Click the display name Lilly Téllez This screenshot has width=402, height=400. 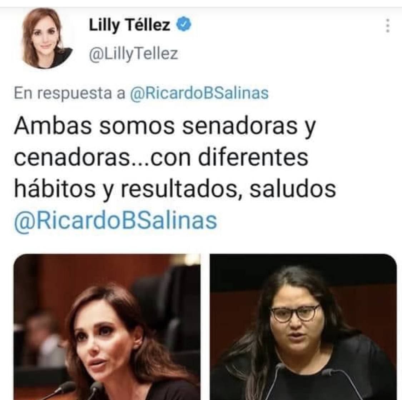click(x=129, y=25)
